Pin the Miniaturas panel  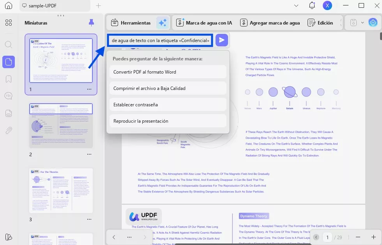coord(91,23)
